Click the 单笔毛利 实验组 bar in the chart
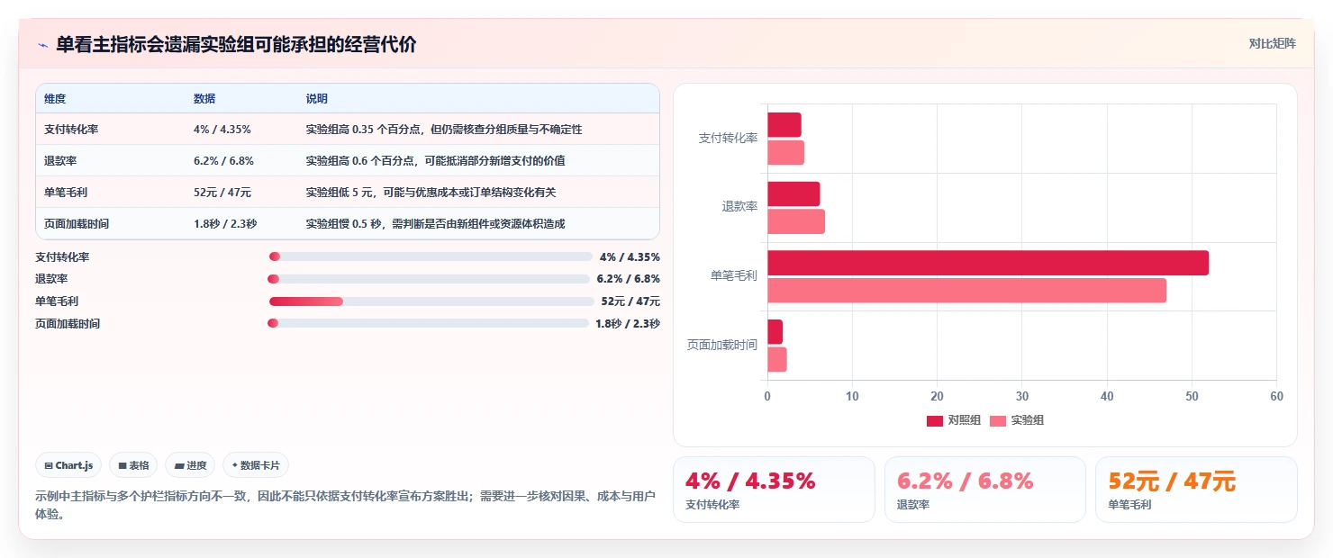The width and height of the screenshot is (1333, 558). click(x=966, y=291)
